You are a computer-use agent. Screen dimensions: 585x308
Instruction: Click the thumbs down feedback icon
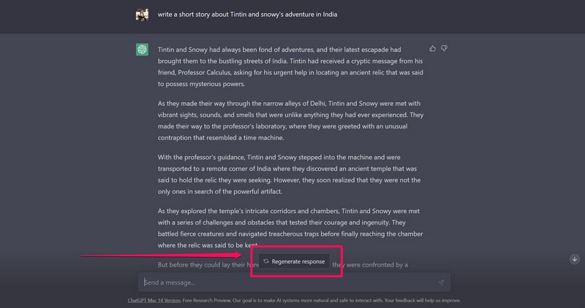point(444,49)
